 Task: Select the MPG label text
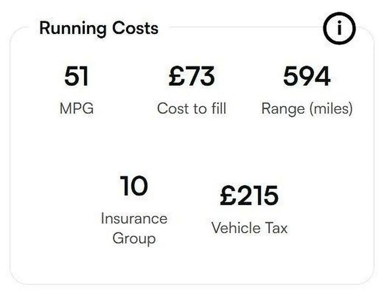pos(77,108)
